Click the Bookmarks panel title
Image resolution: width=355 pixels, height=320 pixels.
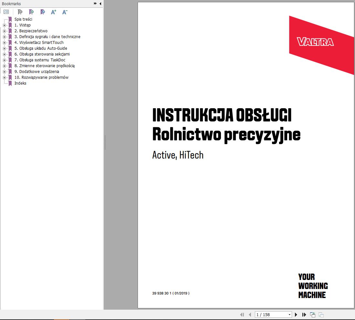(11, 4)
